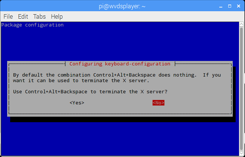This screenshot has width=245, height=157.
Task: Open the Edit menu
Action: (23, 16)
